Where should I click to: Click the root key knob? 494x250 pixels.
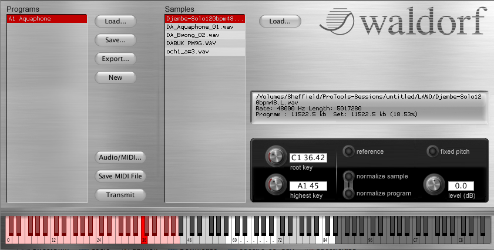click(x=276, y=157)
